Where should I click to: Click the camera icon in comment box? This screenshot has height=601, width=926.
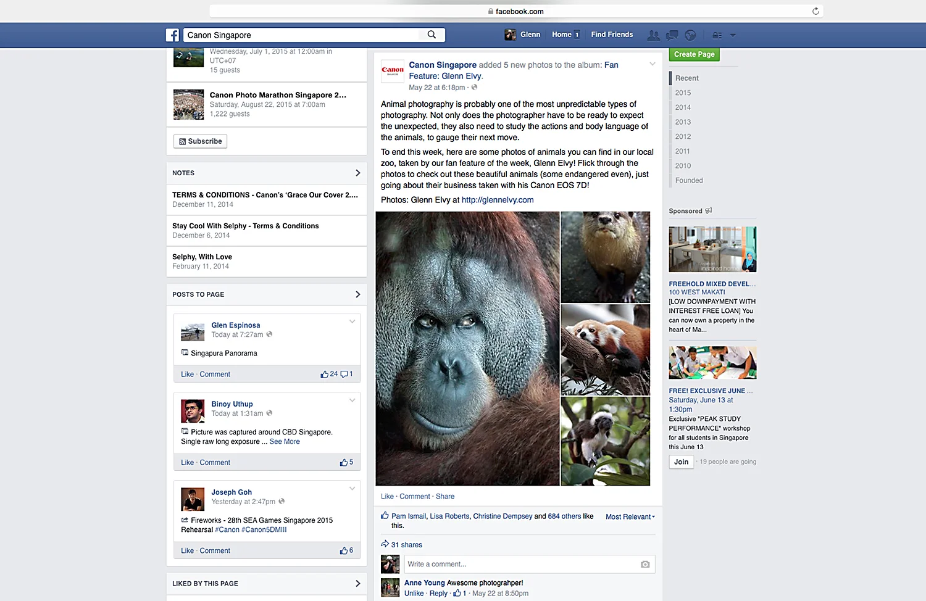[x=645, y=564]
